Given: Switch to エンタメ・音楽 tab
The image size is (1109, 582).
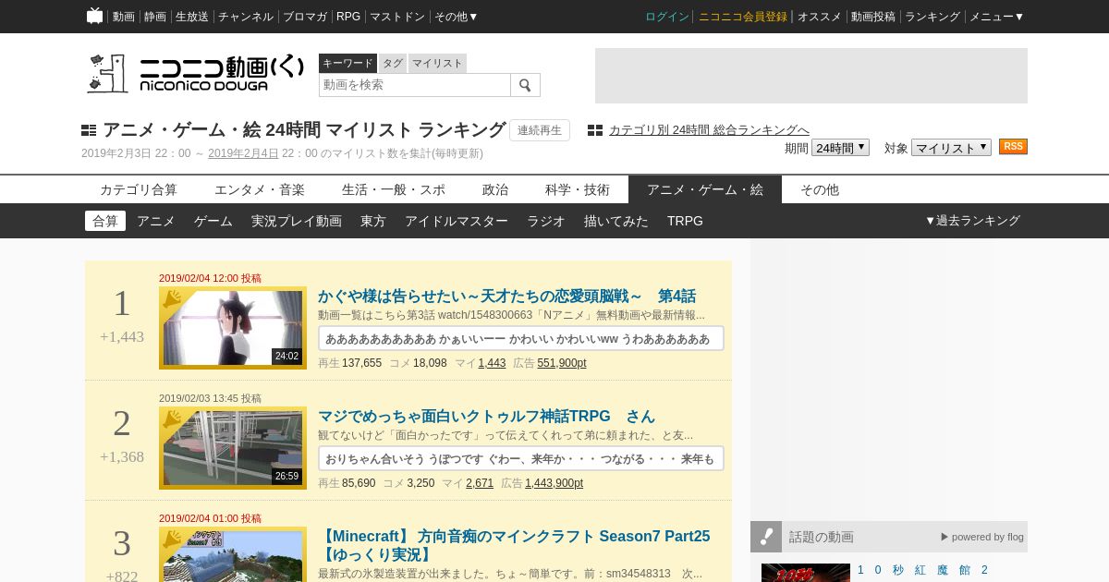Looking at the screenshot, I should (x=260, y=189).
